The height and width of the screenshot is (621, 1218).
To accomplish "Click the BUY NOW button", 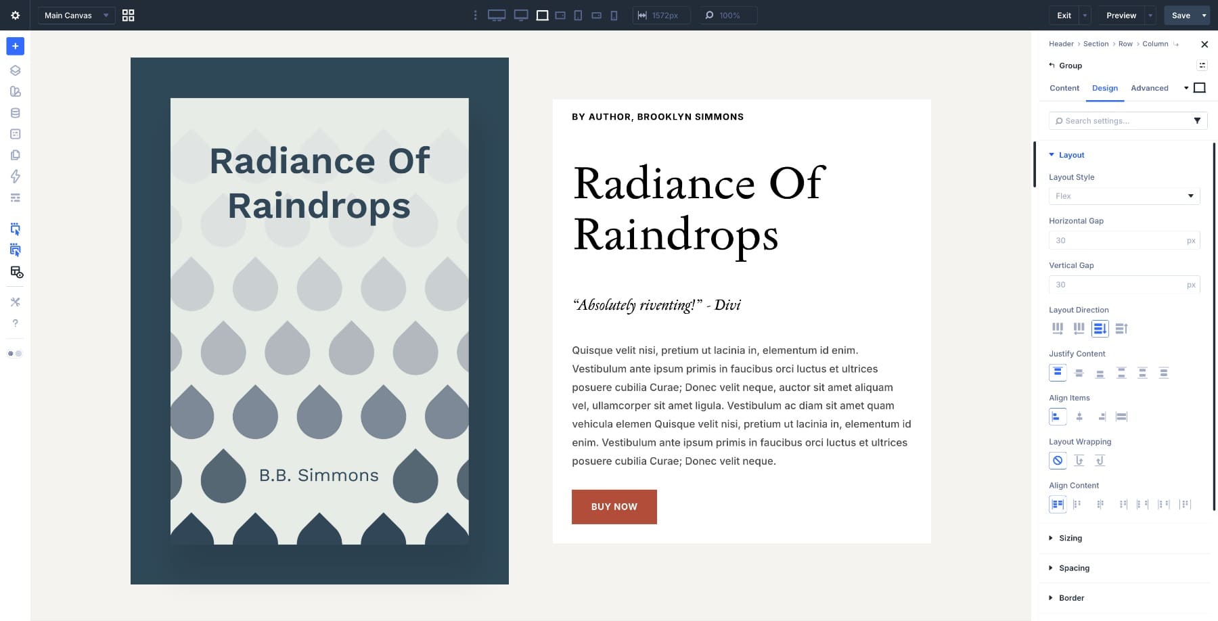I will coord(614,507).
